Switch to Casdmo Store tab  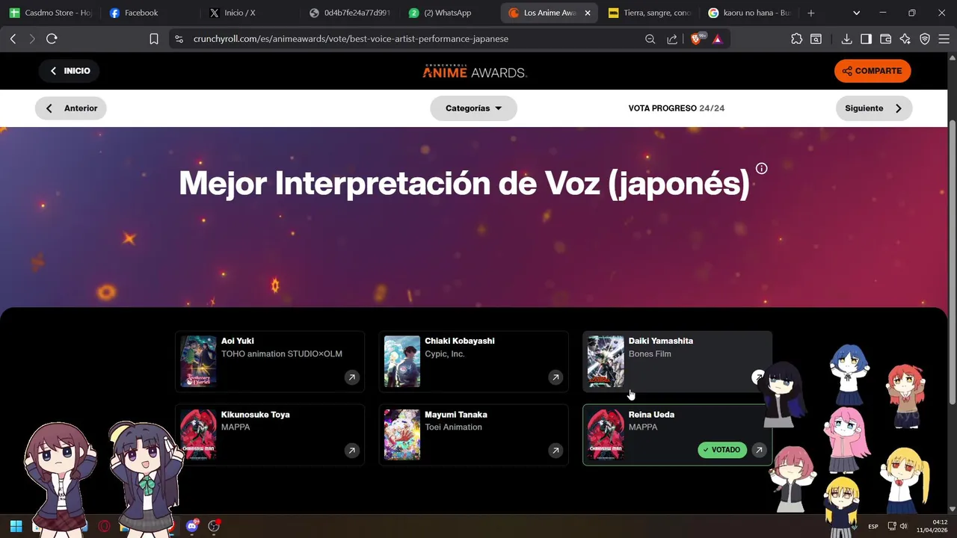click(x=51, y=13)
